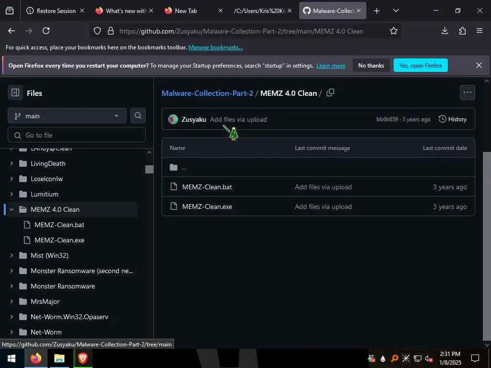Search files with magnifier button
Viewport: 491px width, 368px height.
(138, 116)
